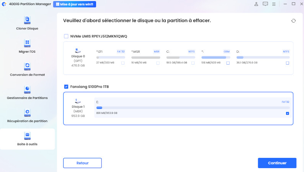Viewport: 304px width, 172px height.
Task: Click the C: partition usage bar
Action: click(181, 57)
